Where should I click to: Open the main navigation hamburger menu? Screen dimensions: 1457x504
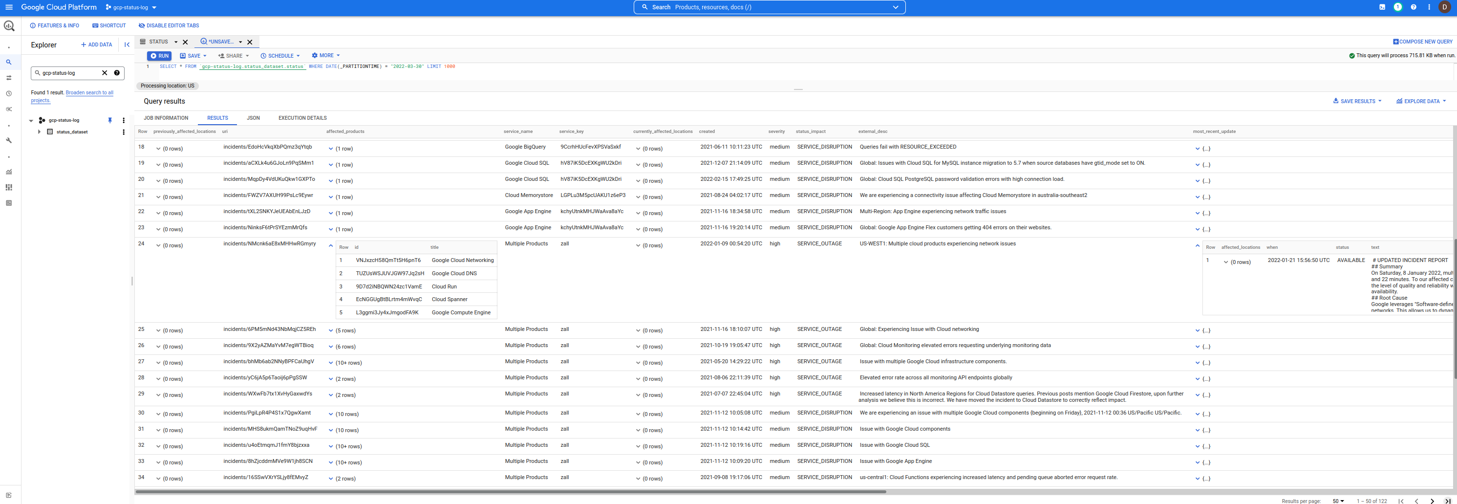[9, 7]
